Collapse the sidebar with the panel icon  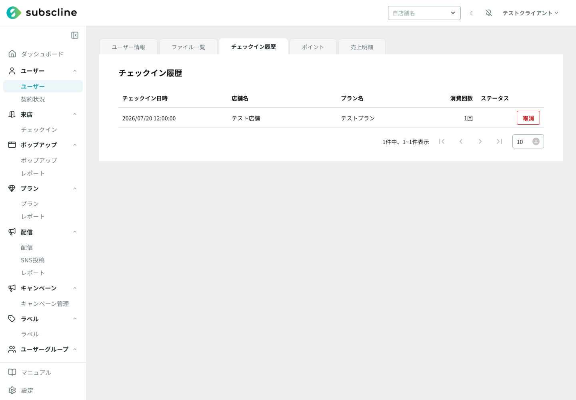click(x=75, y=35)
